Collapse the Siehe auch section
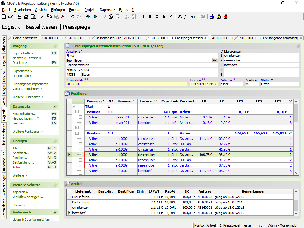 pos(55,212)
